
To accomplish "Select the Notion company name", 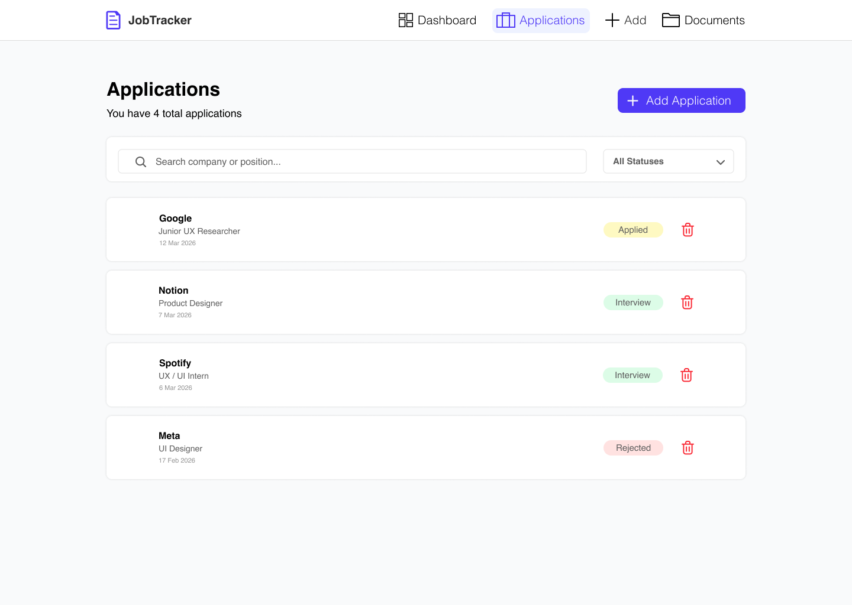I will point(173,291).
